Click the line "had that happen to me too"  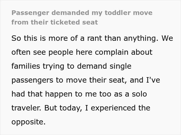click(x=79, y=94)
